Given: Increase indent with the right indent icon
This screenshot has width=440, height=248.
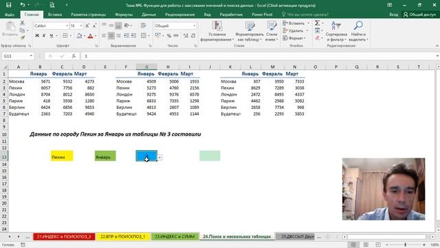Looking at the screenshot, I should tap(133, 36).
